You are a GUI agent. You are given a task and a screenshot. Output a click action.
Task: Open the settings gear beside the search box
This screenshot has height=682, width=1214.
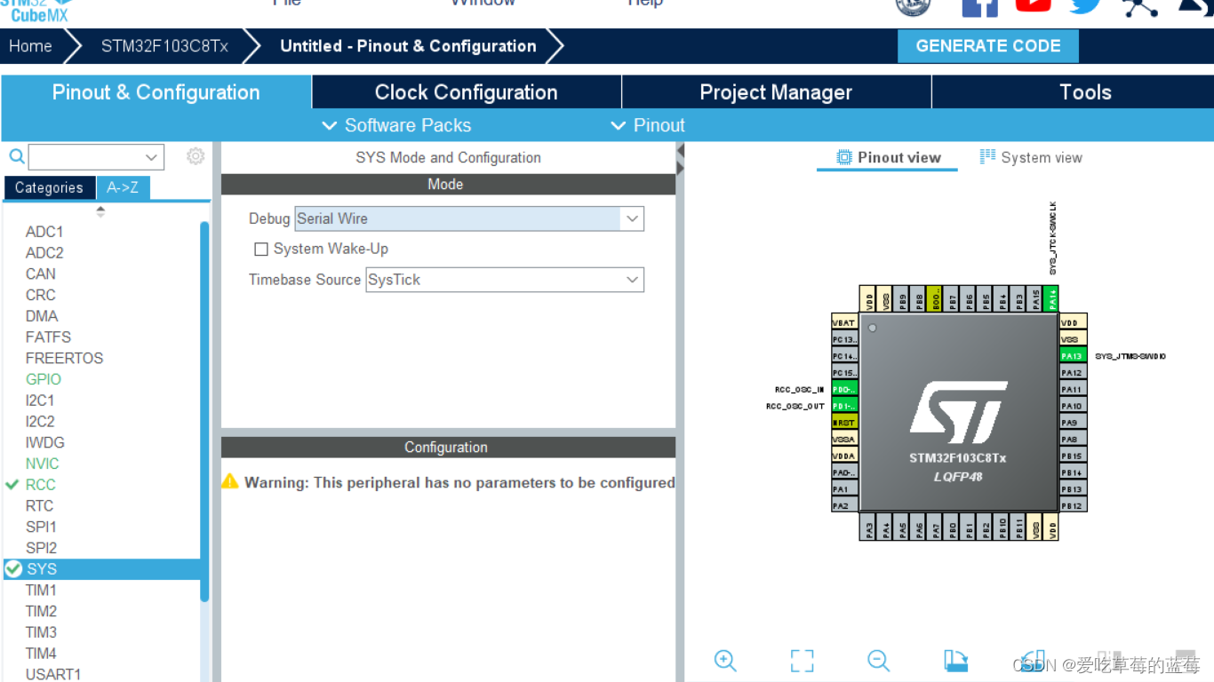coord(196,156)
